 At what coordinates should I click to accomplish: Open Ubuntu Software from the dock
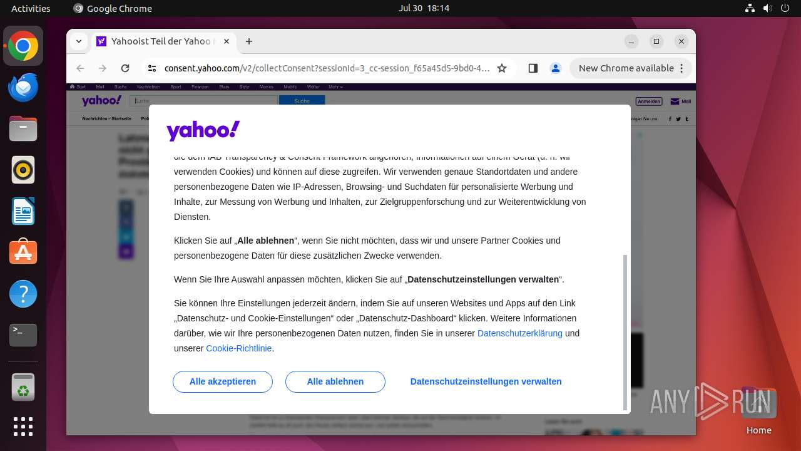pyautogui.click(x=23, y=252)
